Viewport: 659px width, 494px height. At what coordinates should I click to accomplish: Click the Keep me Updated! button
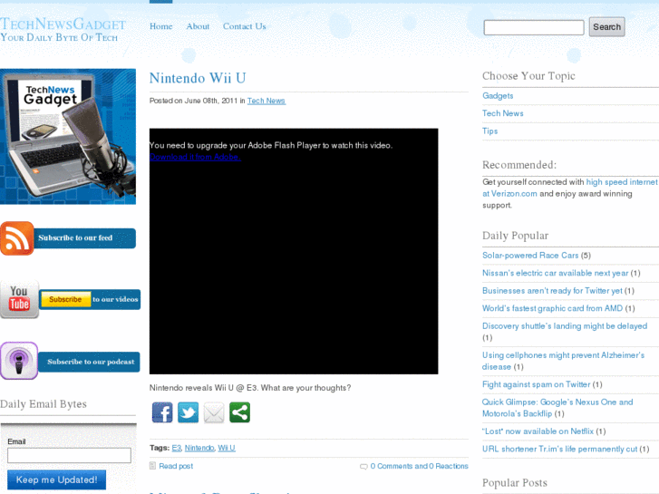pyautogui.click(x=56, y=479)
